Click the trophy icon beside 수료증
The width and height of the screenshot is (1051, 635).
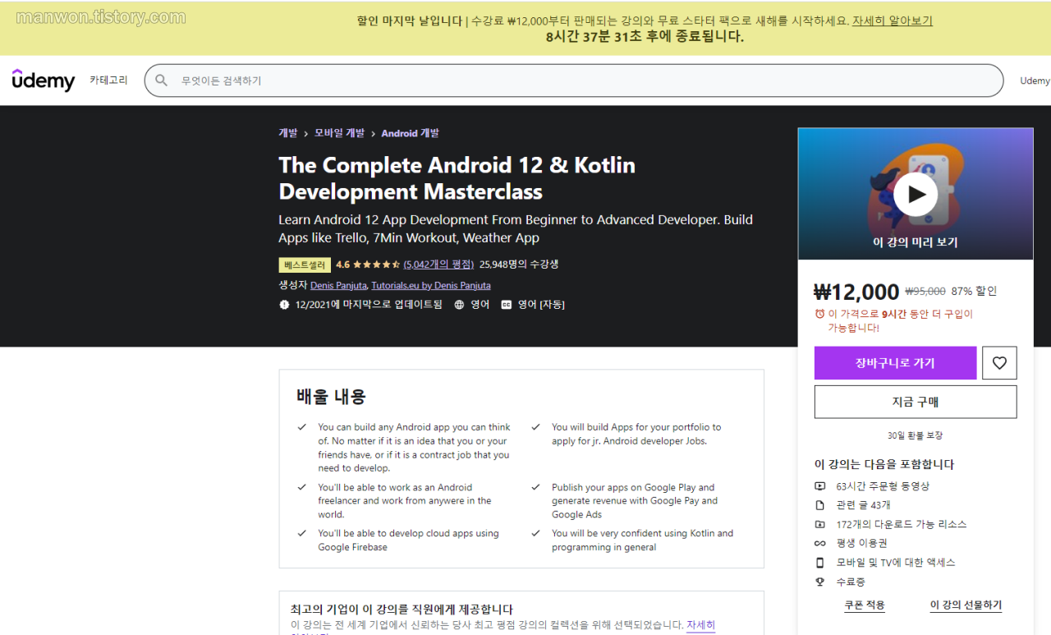[x=819, y=582]
